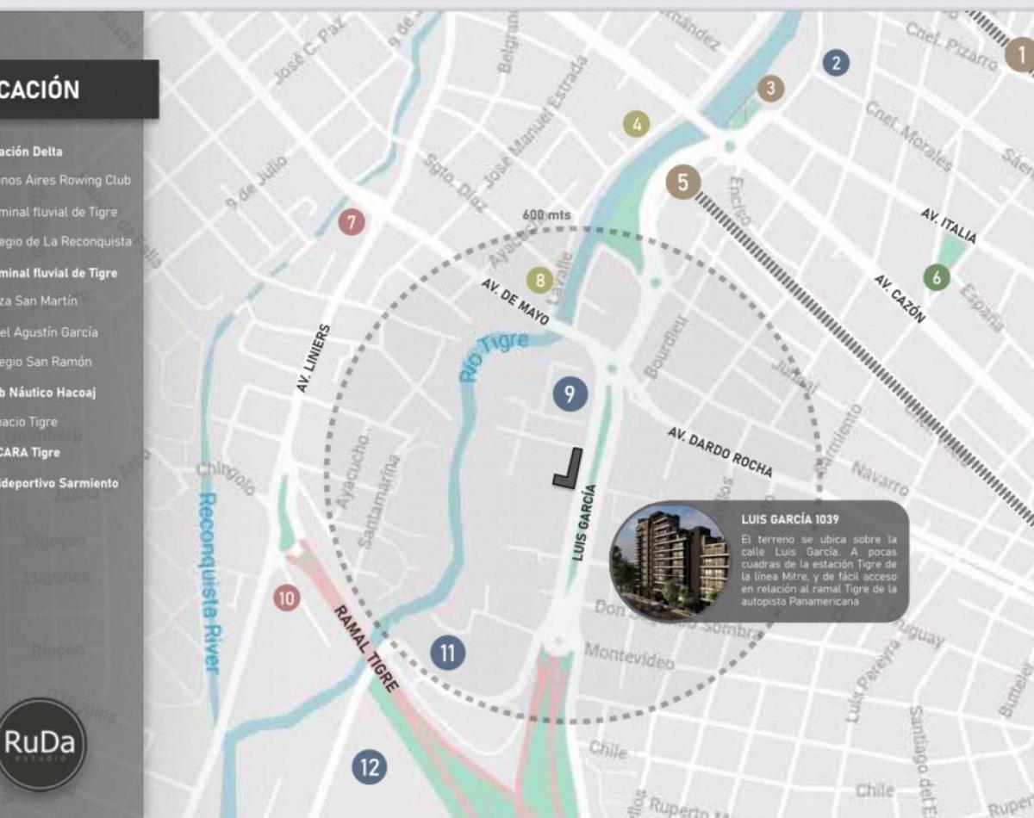Viewport: 1034px width, 818px height.
Task: Click the Luis García 1039 heading
Action: [x=789, y=519]
